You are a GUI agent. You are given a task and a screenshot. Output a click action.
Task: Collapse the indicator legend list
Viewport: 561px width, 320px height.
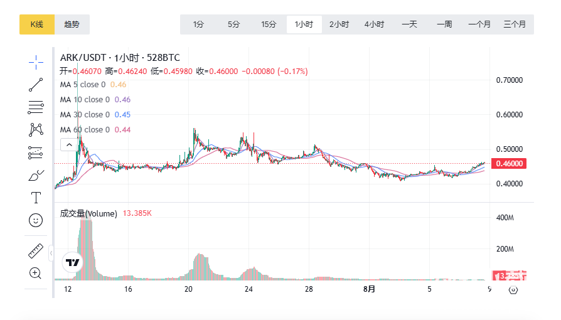(x=67, y=145)
